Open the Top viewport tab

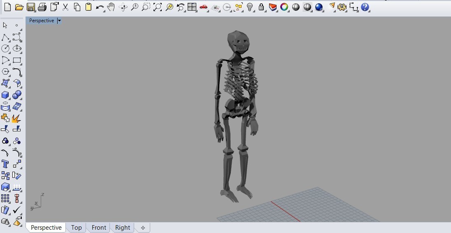coord(76,228)
